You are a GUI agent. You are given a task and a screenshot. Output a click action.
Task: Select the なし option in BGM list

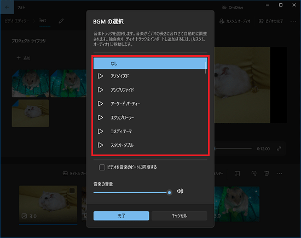(x=150, y=63)
